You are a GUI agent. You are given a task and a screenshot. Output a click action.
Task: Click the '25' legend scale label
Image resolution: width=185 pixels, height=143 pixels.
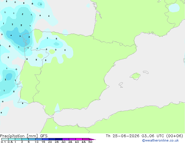click(x=57, y=142)
